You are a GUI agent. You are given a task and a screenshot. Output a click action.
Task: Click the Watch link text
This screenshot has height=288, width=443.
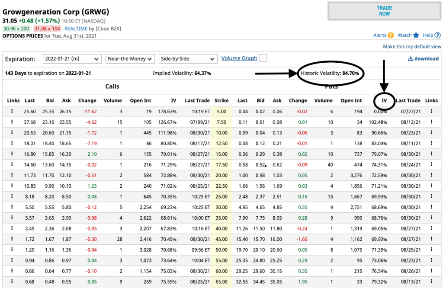[x=404, y=35]
